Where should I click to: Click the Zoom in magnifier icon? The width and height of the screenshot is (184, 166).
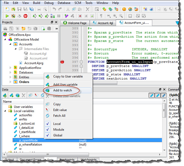(115, 16)
